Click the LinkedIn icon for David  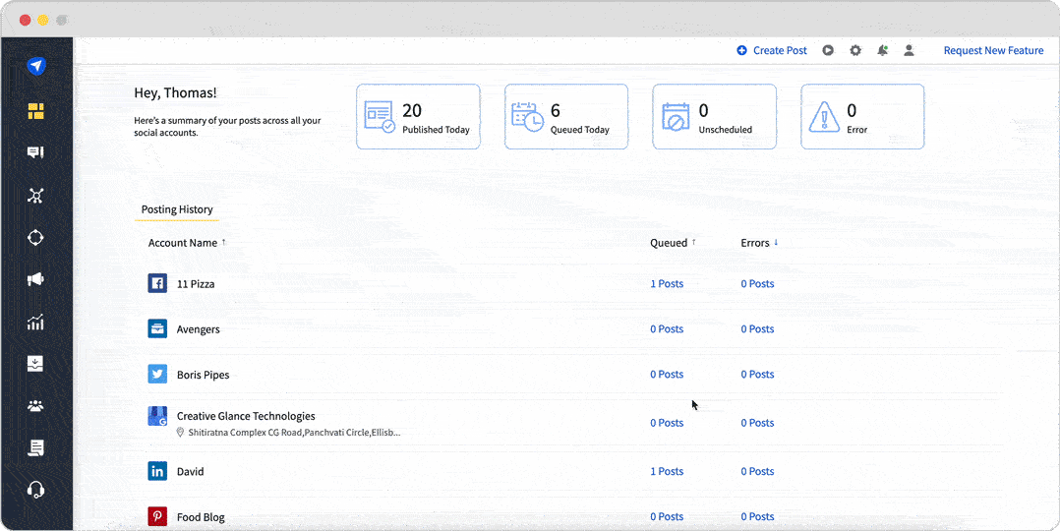click(x=157, y=471)
